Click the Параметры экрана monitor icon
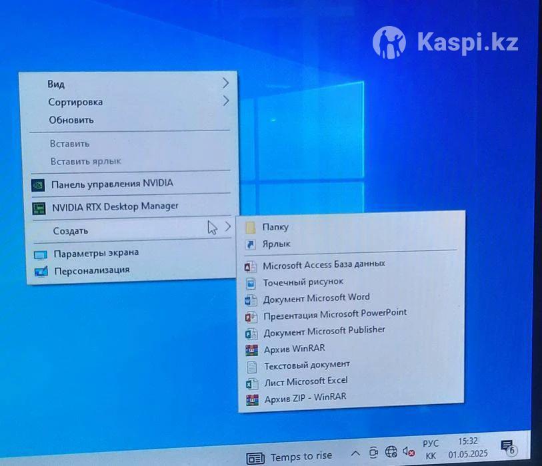This screenshot has width=542, height=466. pyautogui.click(x=41, y=255)
